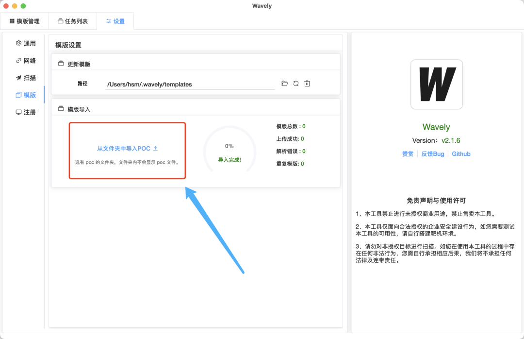The width and height of the screenshot is (524, 339).
Task: Click the 更新模版 section header
Action: pyautogui.click(x=79, y=64)
